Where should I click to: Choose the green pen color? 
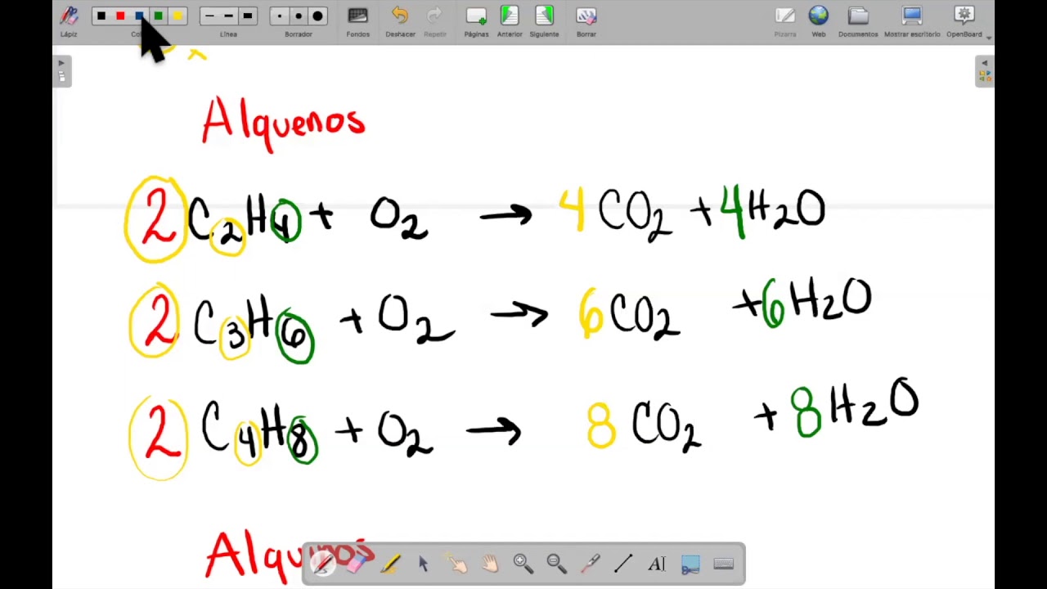(x=159, y=16)
